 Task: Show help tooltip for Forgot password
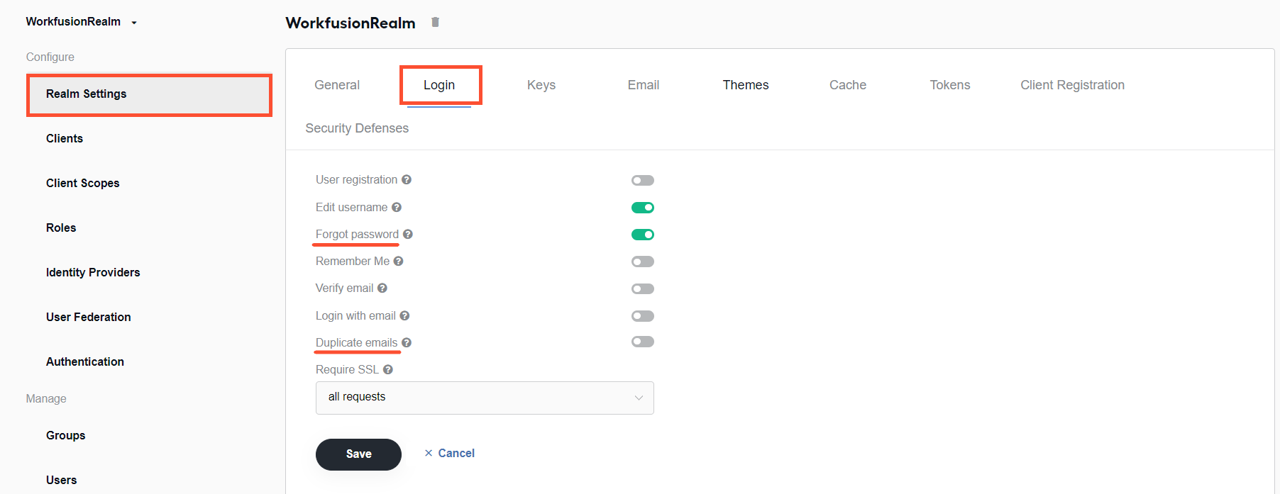point(408,235)
